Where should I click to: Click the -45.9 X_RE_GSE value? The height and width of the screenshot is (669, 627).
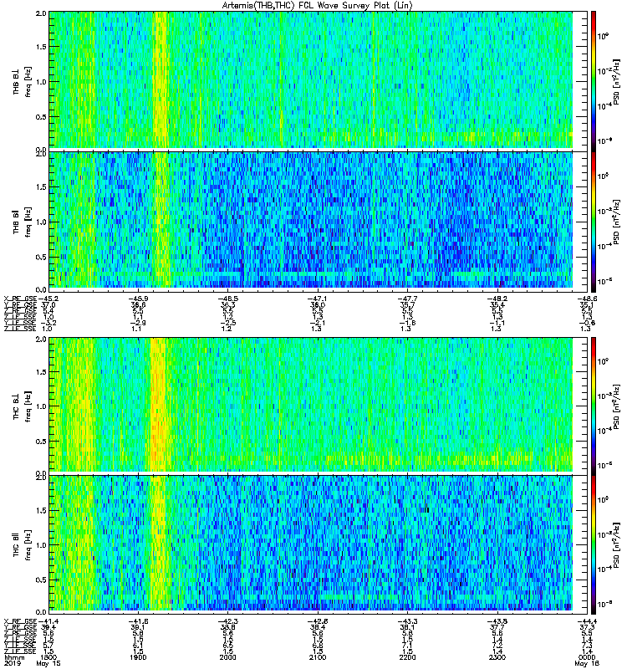(x=138, y=299)
